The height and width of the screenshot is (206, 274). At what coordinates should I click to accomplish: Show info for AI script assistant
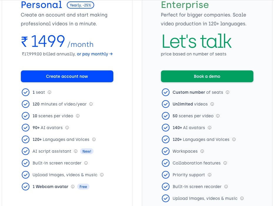point(76,151)
